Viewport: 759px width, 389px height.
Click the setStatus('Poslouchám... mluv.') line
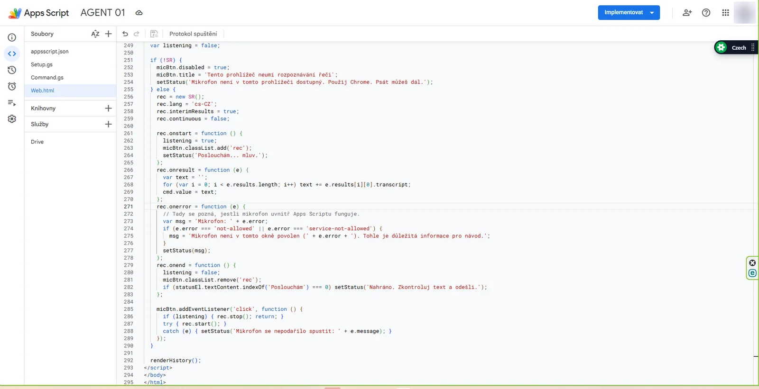215,155
